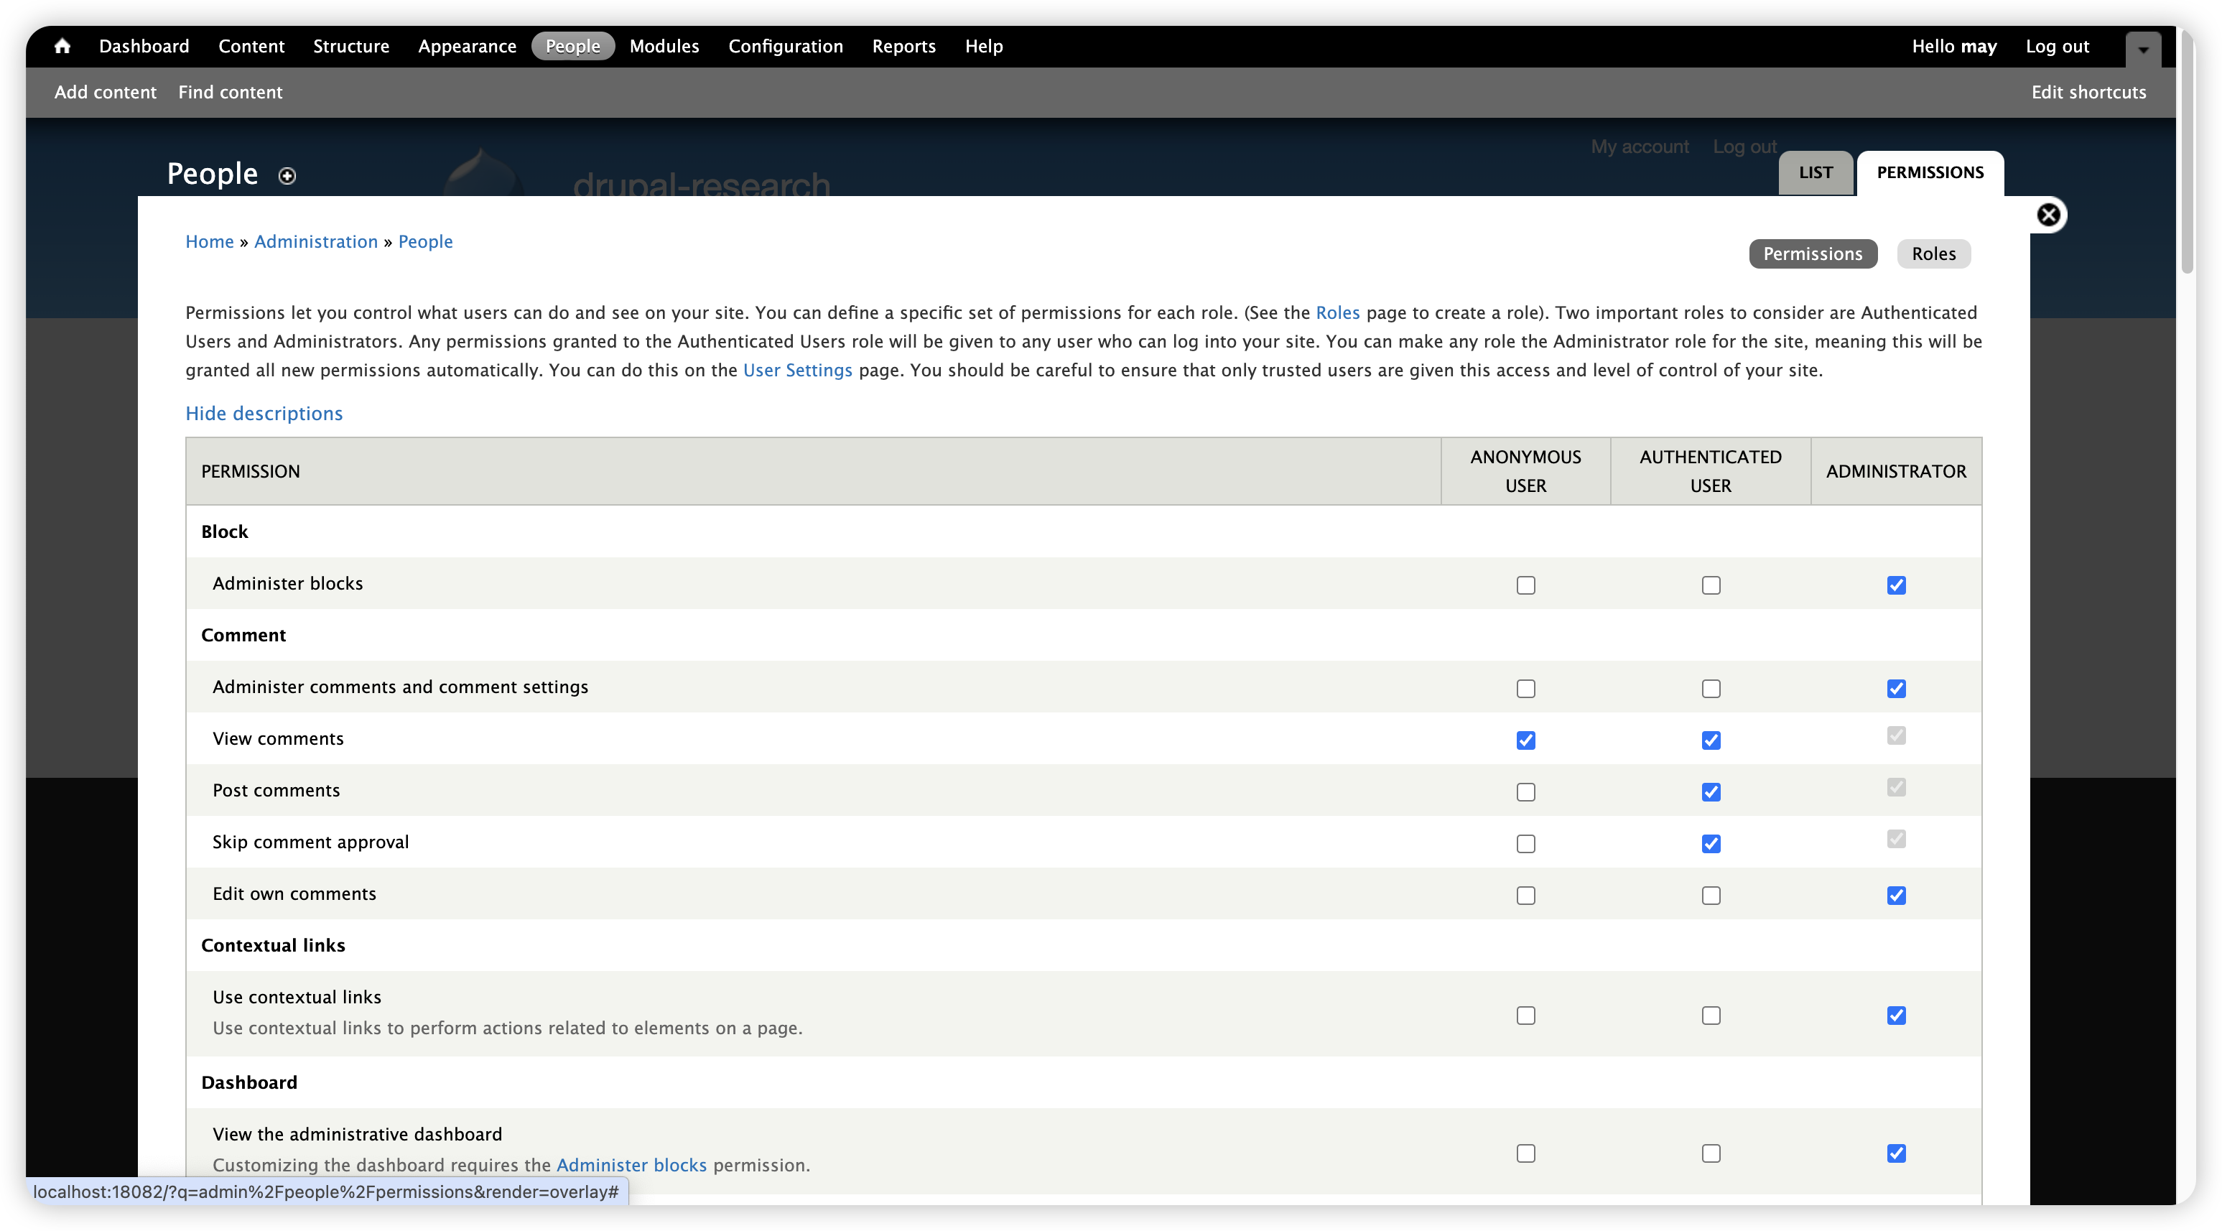This screenshot has height=1231, width=2222.
Task: Enable Skip comment approval for anonymous user
Action: point(1525,844)
